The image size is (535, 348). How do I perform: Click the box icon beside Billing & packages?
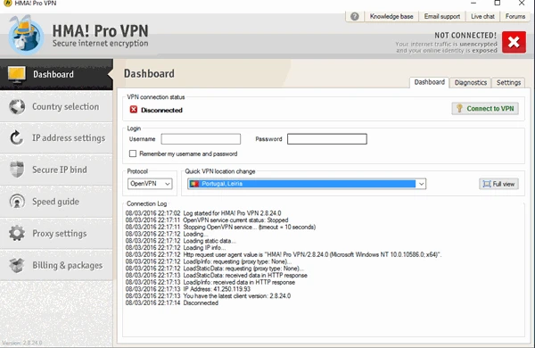coord(17,265)
